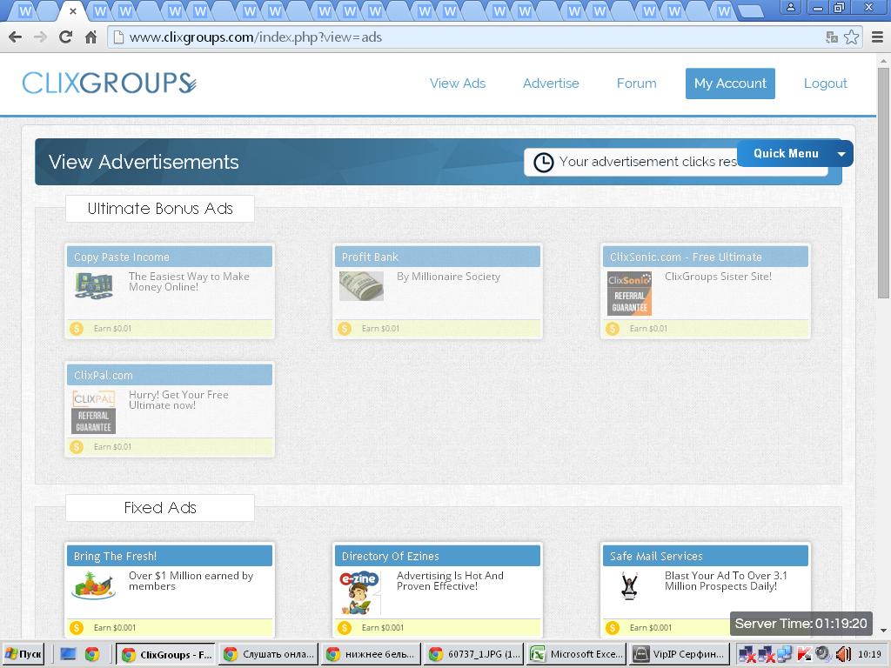Open the Profit Bank ad title

370,257
